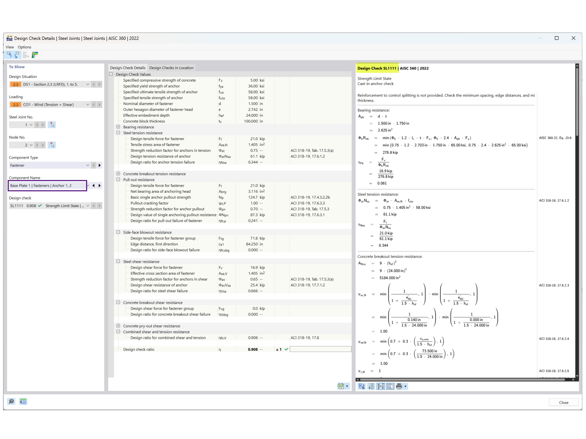586x439 pixels.
Task: Click the orange 2.3 tag in Design Situation
Action: click(x=15, y=85)
